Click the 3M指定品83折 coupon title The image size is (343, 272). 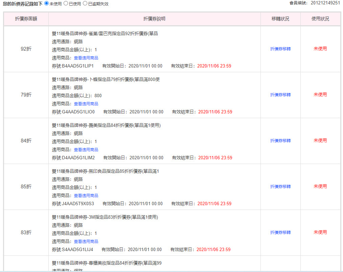[105, 217]
